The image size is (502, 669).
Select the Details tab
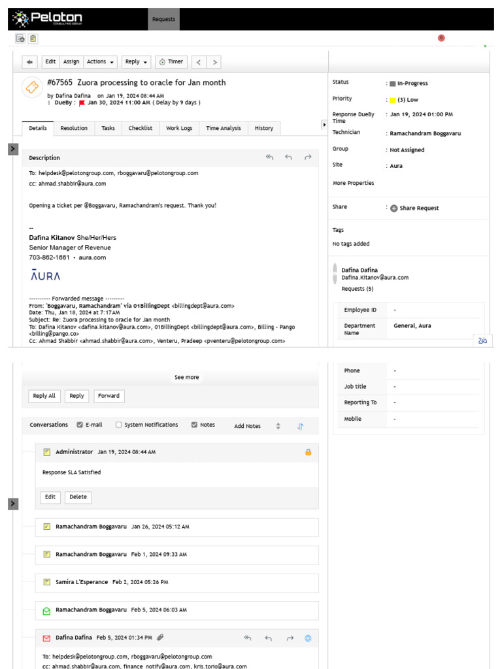point(38,128)
